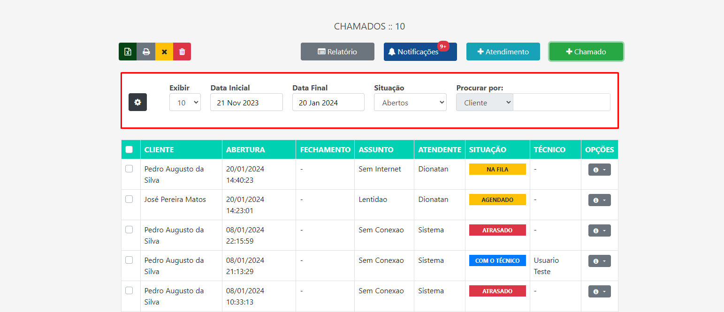724x312 pixels.
Task: Change Exibir results count dropdown
Action: 185,102
